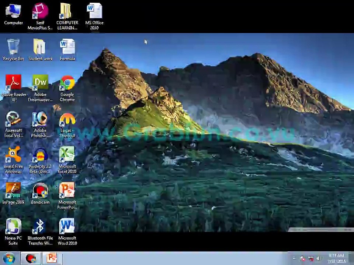The width and height of the screenshot is (354, 265).
Task: Select the Audacity 1.3 Beta shortcut
Action: 40,160
